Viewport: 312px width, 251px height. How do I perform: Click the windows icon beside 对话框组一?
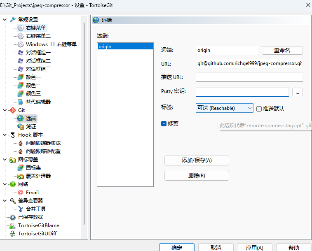tap(21, 53)
